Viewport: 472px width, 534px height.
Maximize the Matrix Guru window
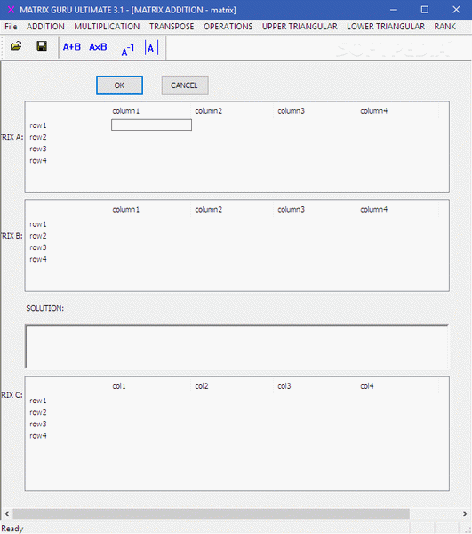(x=425, y=10)
